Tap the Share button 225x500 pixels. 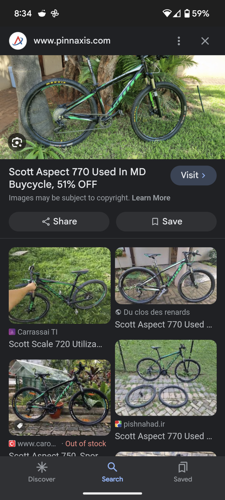(59, 221)
